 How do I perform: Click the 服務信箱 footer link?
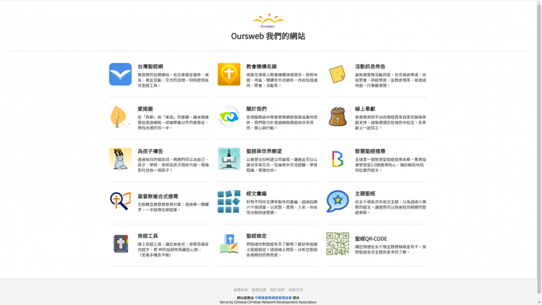pyautogui.click(x=259, y=290)
